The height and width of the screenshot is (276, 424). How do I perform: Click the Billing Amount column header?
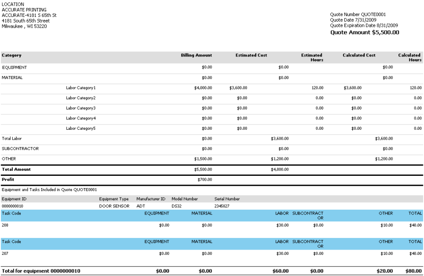click(x=196, y=55)
